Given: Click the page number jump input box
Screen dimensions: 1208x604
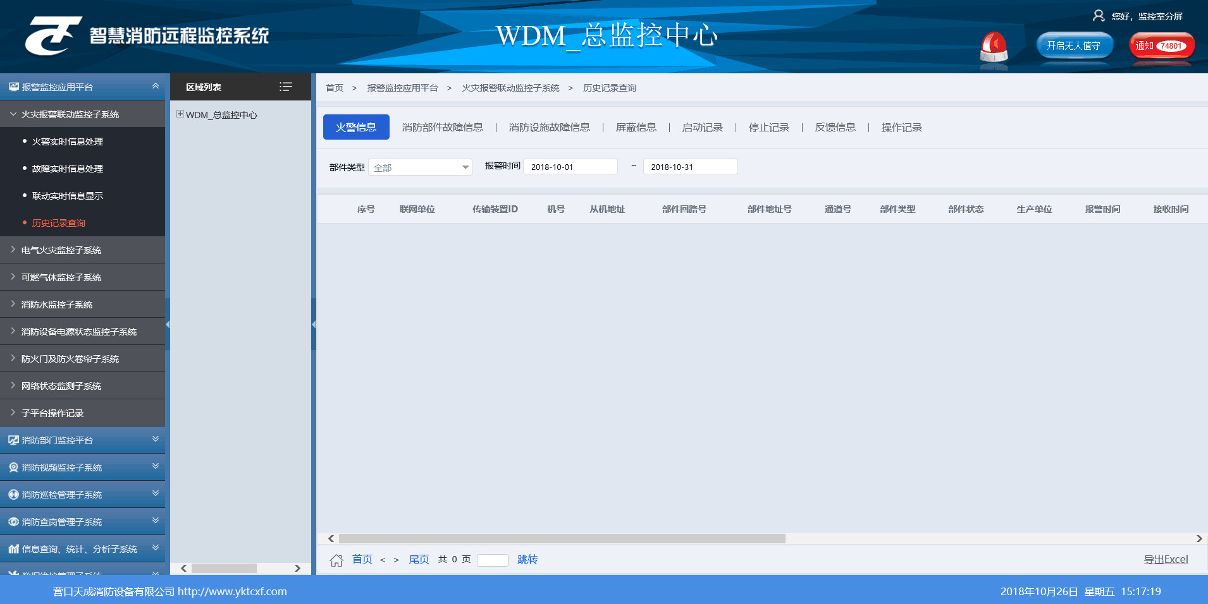Looking at the screenshot, I should pos(493,560).
